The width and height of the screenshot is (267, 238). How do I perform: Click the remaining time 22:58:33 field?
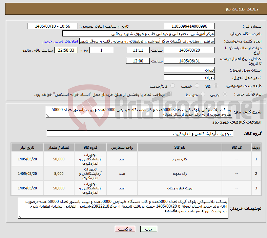point(66,50)
